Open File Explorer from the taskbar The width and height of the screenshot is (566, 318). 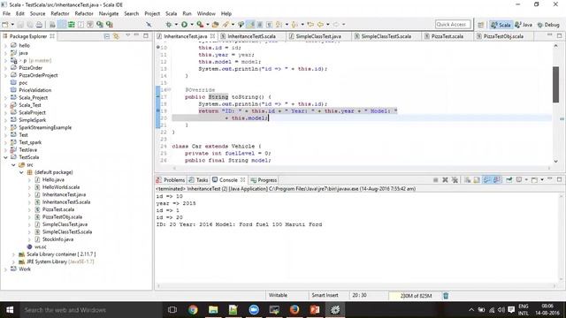pos(213,310)
